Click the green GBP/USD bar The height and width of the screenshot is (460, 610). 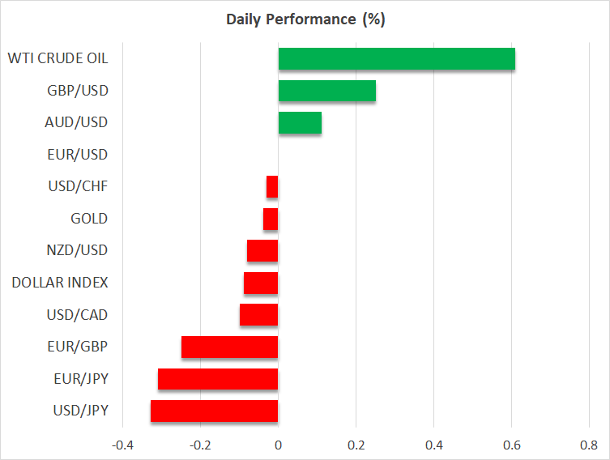[x=326, y=92]
